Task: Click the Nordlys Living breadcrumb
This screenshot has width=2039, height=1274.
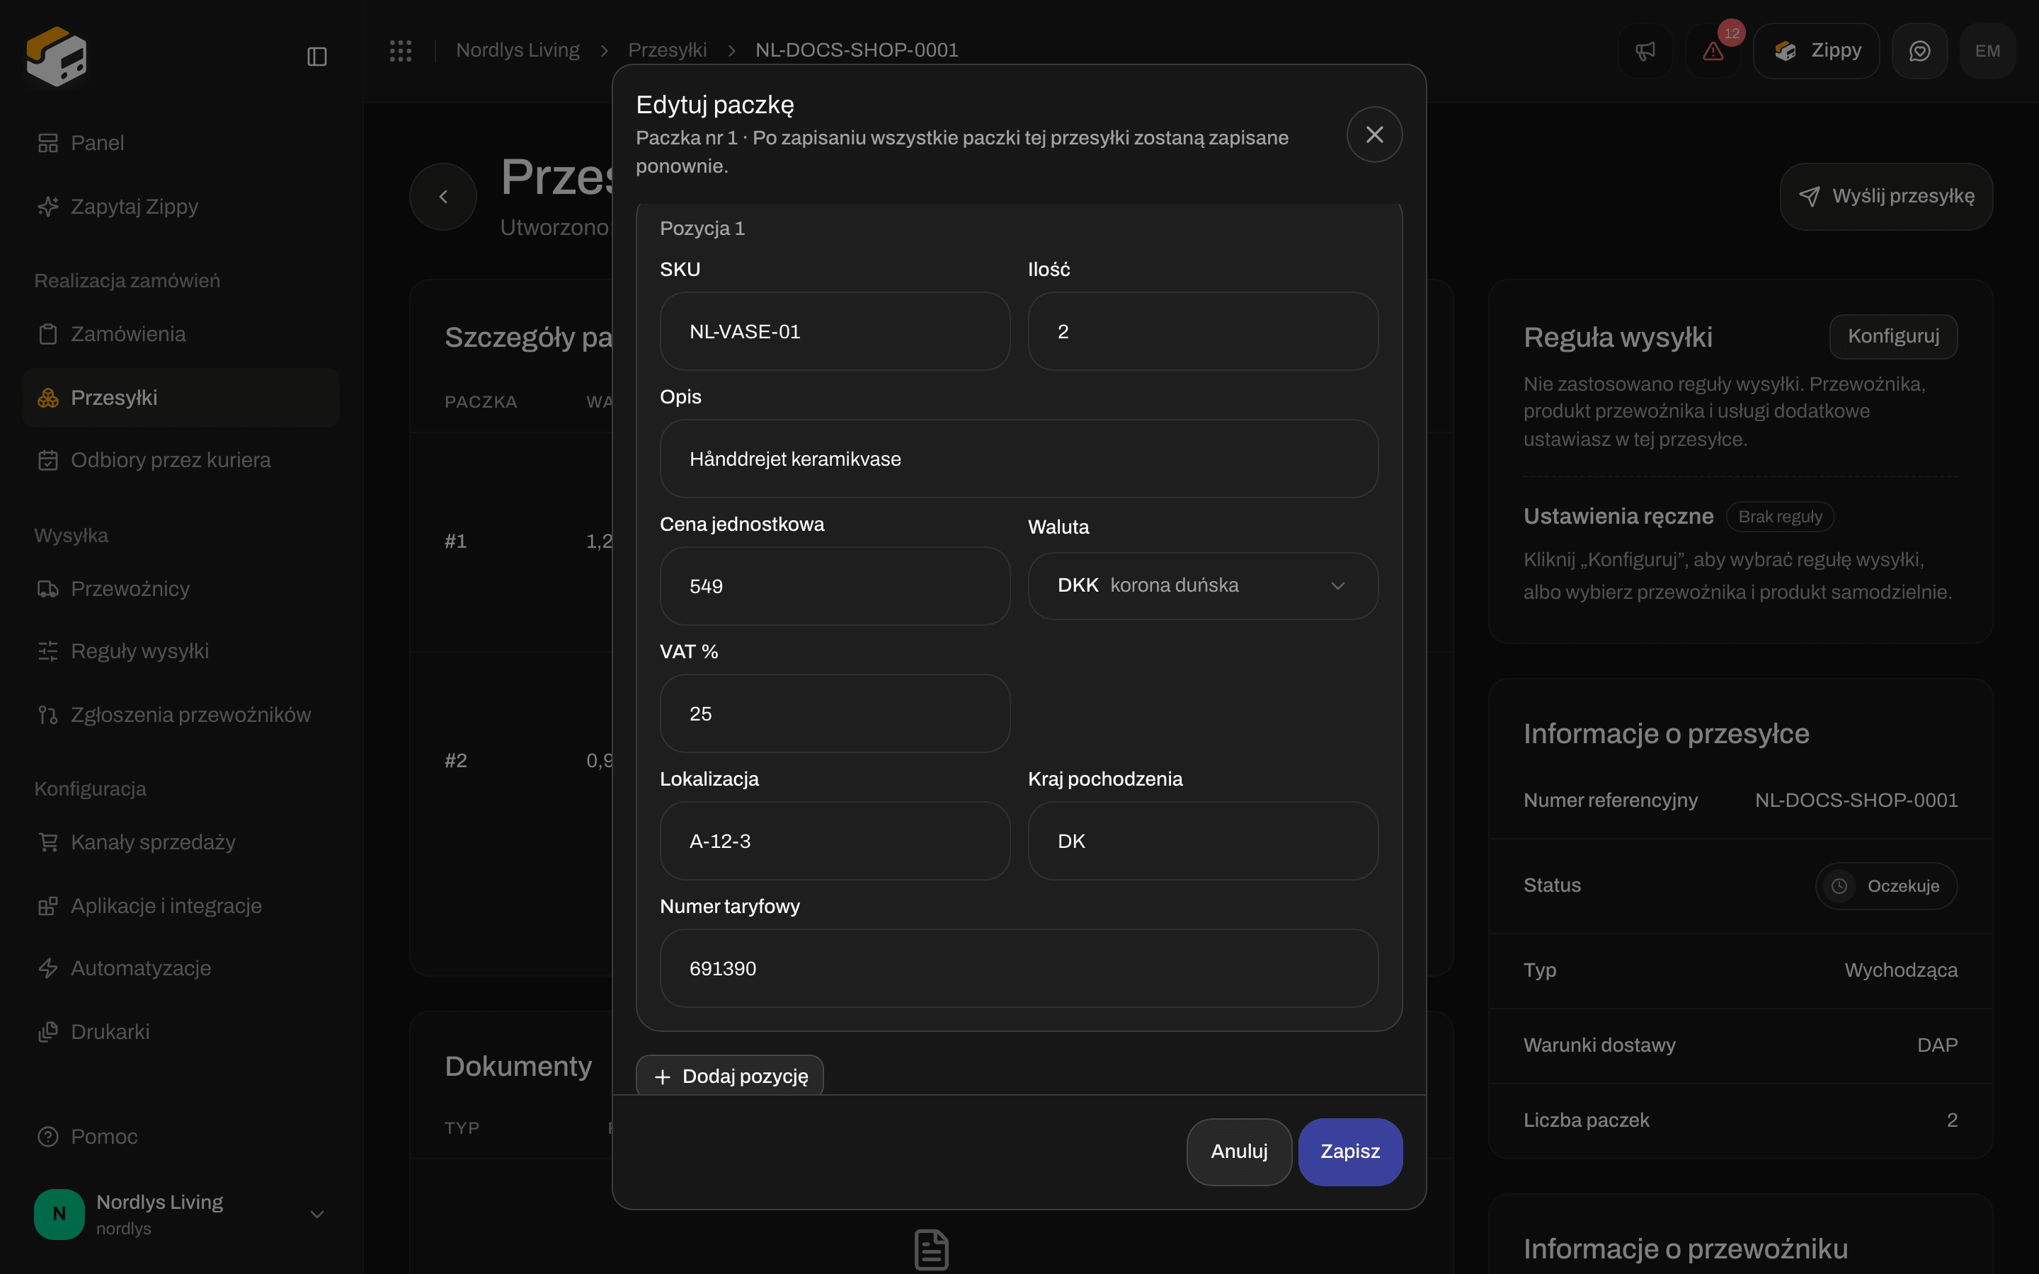Action: [x=518, y=50]
